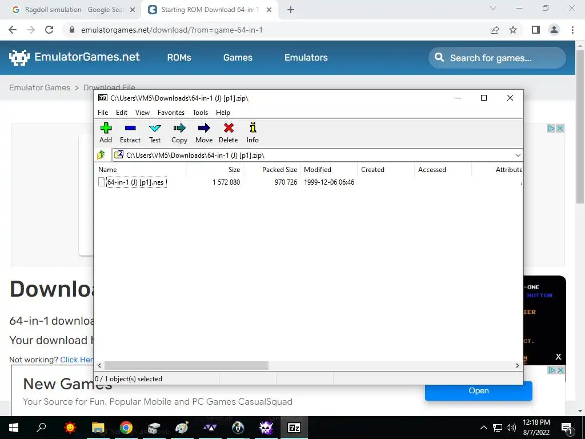The height and width of the screenshot is (439, 585).
Task: Sort by the Name column header
Action: (x=141, y=169)
